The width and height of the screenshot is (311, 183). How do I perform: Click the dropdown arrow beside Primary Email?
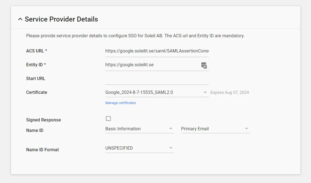coord(247,129)
